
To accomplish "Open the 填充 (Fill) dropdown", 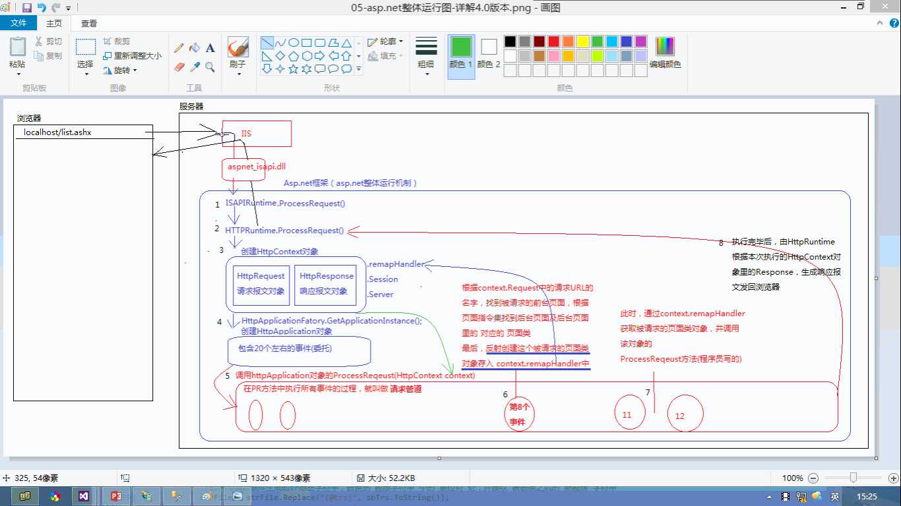I will pos(386,56).
